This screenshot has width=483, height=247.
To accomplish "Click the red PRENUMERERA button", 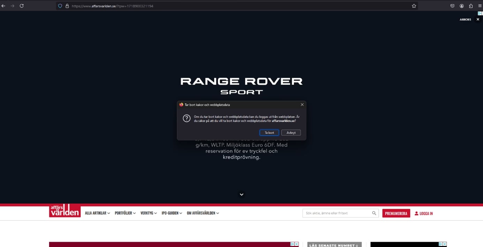I will (x=396, y=213).
